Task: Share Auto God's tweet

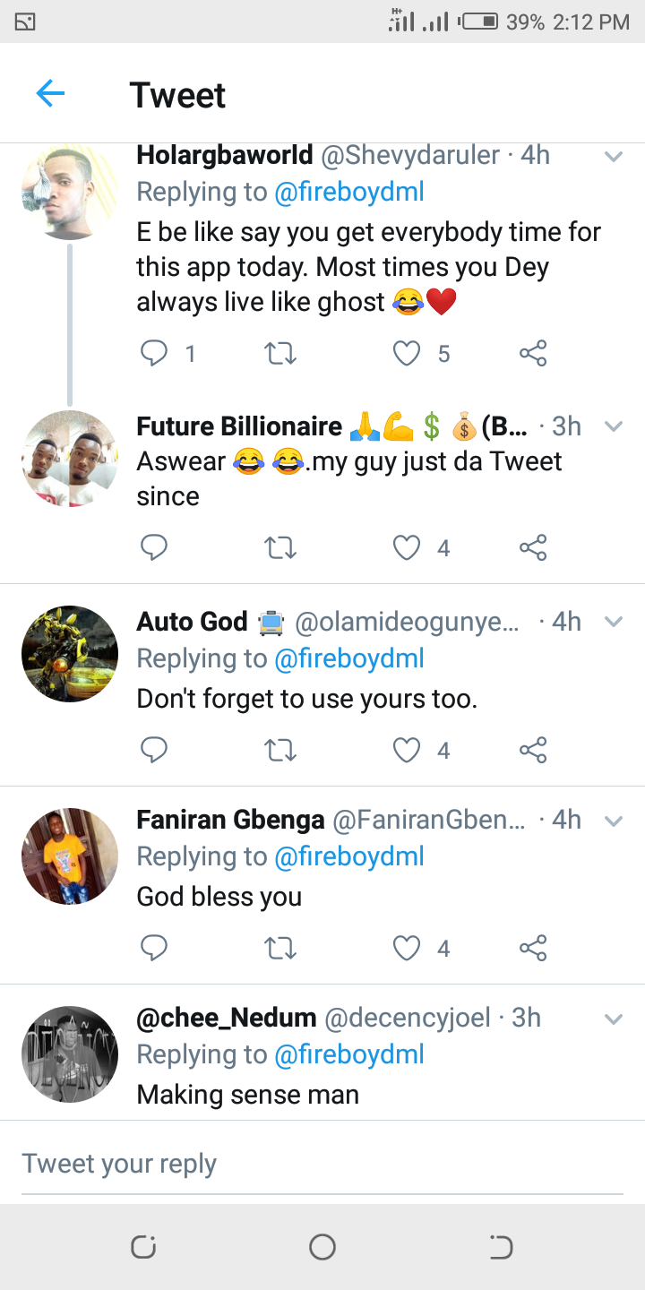Action: coord(533,750)
